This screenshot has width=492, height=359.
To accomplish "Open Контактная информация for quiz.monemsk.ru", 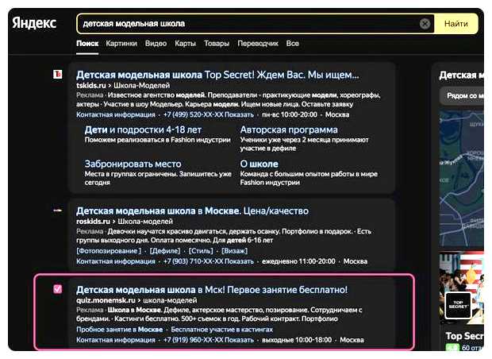I will point(116,340).
